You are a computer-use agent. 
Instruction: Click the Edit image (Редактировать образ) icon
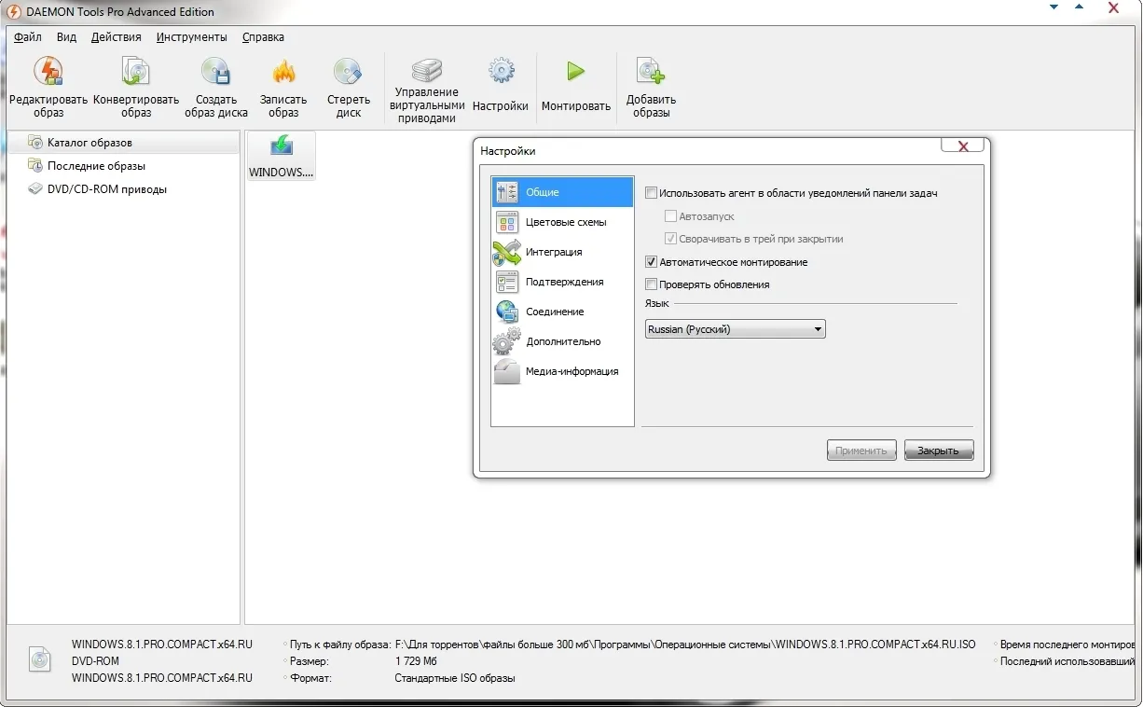point(48,72)
